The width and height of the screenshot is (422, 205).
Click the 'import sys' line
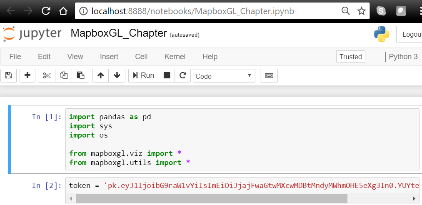(90, 126)
